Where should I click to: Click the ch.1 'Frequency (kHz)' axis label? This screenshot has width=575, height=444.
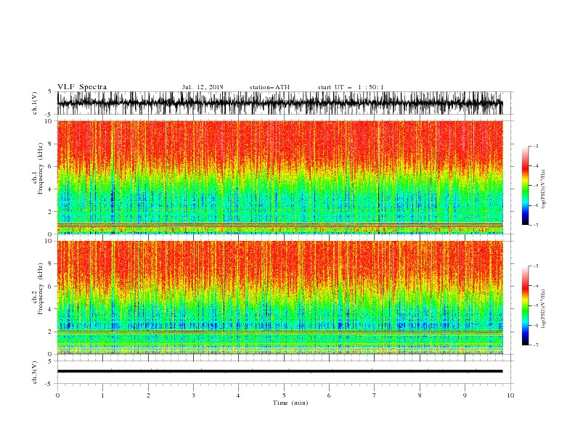point(40,169)
